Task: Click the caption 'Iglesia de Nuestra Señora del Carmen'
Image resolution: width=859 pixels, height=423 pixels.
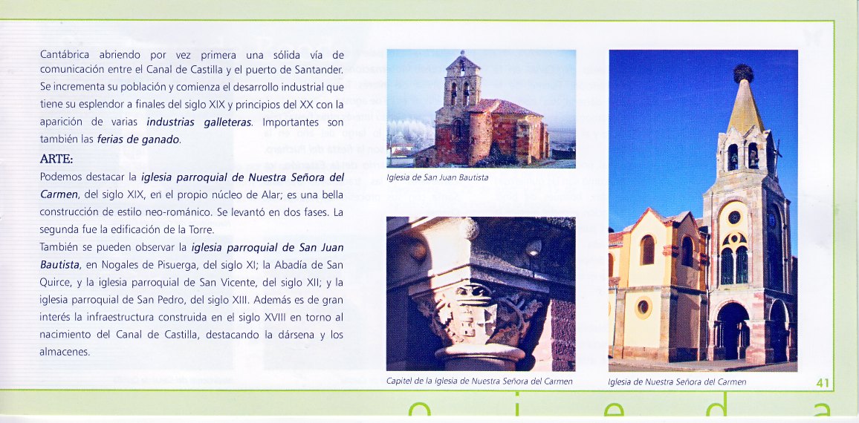Action: coord(677,382)
